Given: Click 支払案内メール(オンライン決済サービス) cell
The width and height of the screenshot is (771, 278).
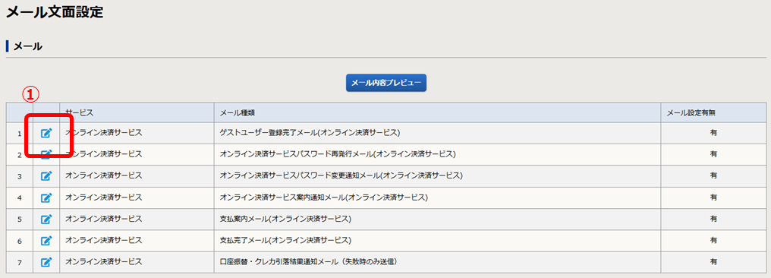Looking at the screenshot, I should click(x=285, y=219).
